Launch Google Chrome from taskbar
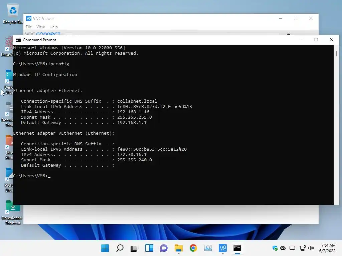Viewport: 342px width, 256px height. pos(193,248)
